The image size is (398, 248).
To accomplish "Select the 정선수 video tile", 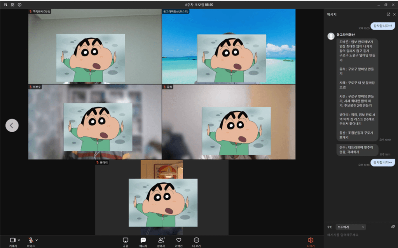I will tap(95, 122).
